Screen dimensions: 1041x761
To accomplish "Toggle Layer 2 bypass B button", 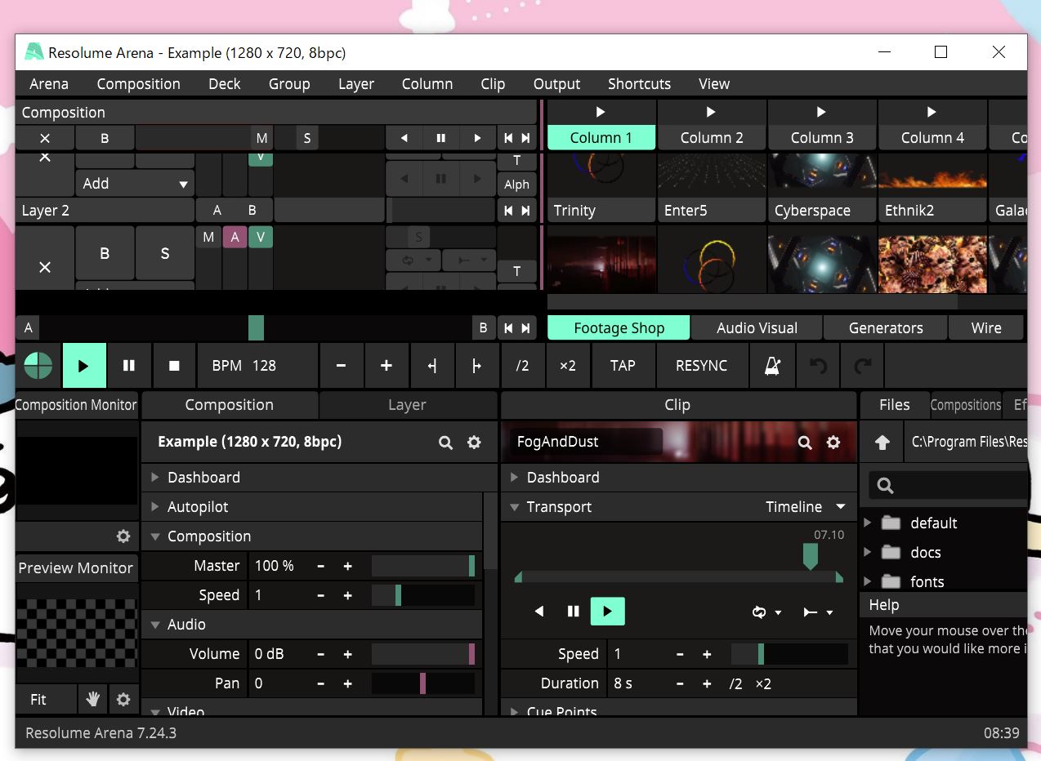I will pos(105,253).
